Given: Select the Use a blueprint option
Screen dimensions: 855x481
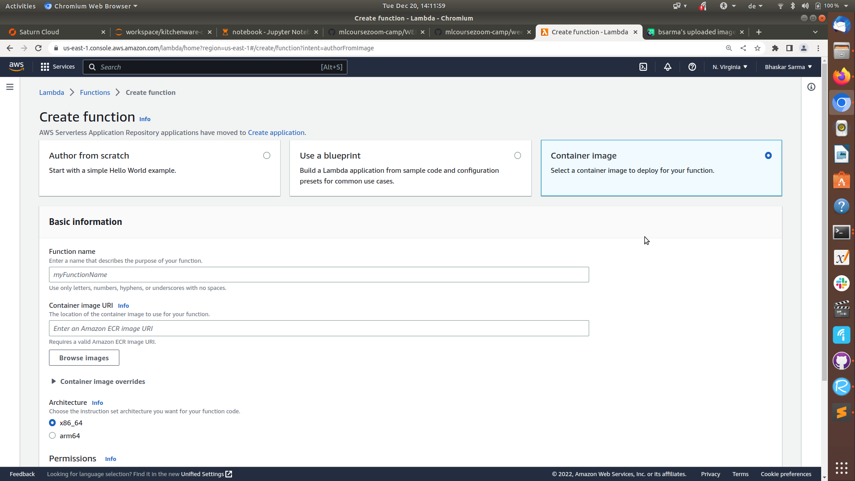Looking at the screenshot, I should (517, 155).
